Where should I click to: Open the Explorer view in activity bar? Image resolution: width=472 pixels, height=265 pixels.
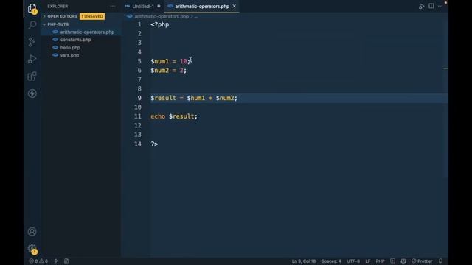point(32,8)
